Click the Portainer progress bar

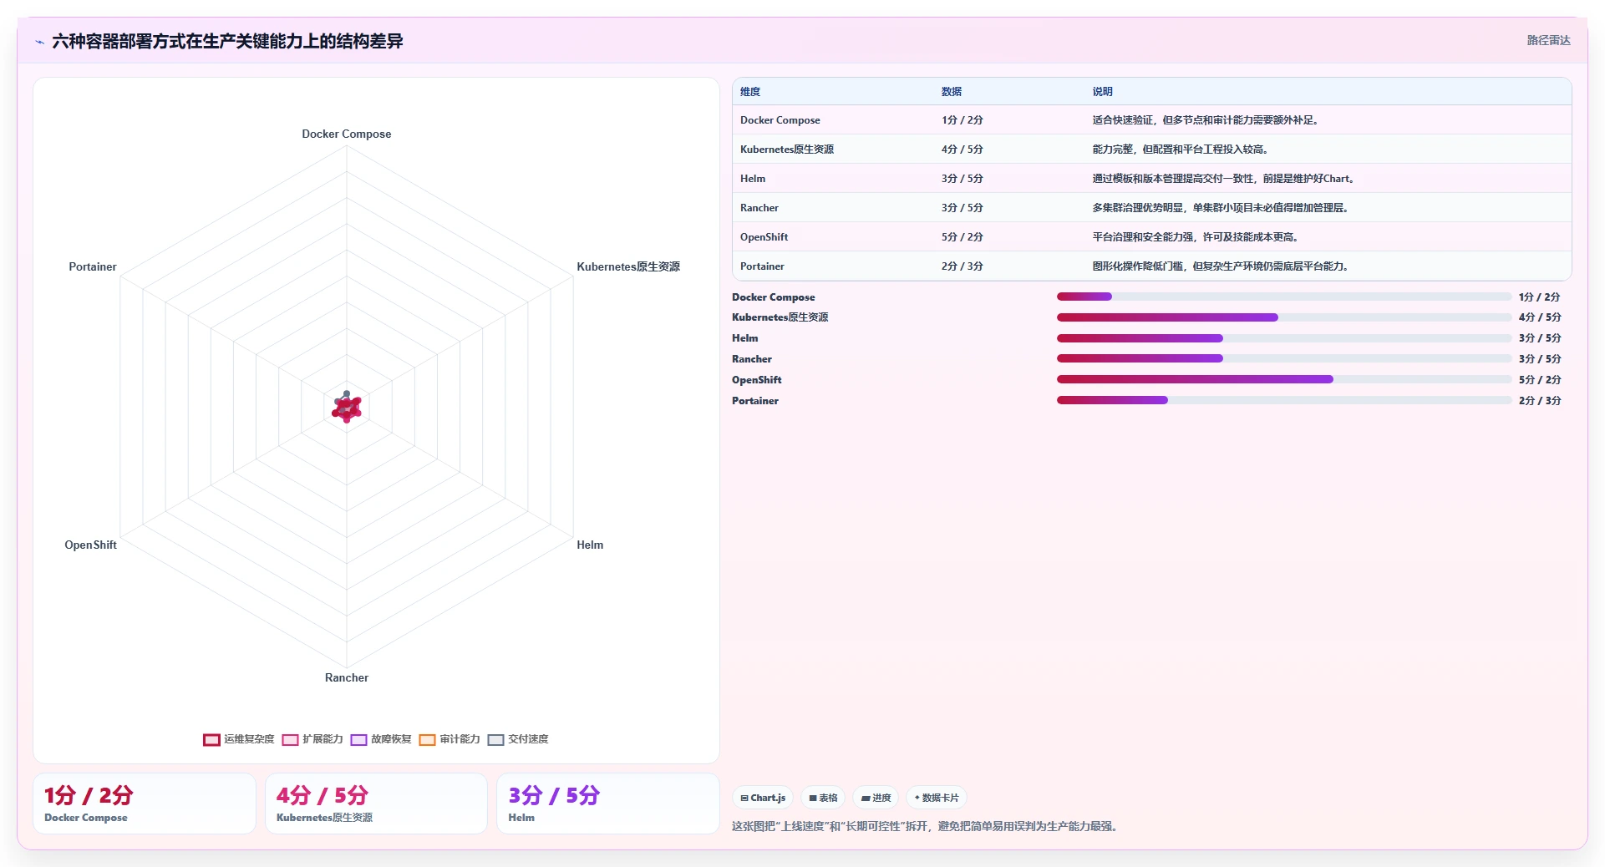click(x=1284, y=400)
